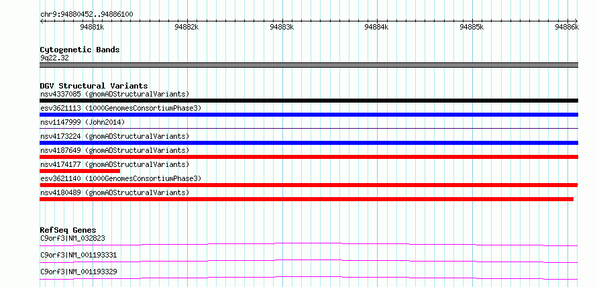Click the magenta transcript line of NM_001193331

point(309,261)
